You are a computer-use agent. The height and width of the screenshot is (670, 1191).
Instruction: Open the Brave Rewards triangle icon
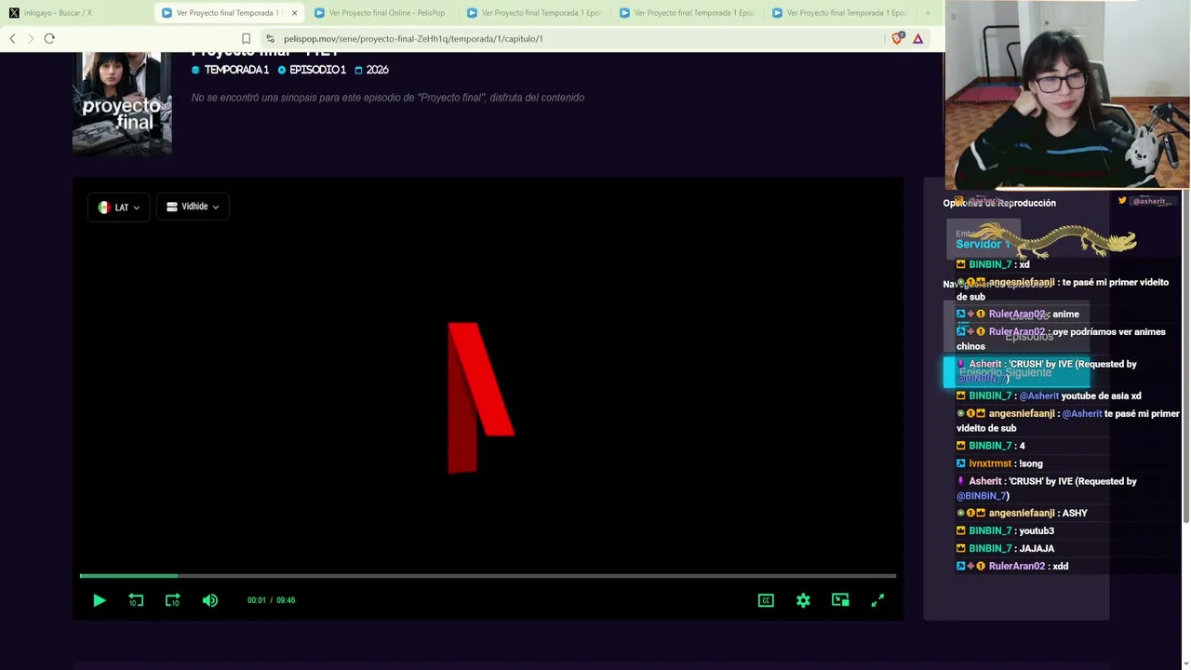tap(917, 38)
